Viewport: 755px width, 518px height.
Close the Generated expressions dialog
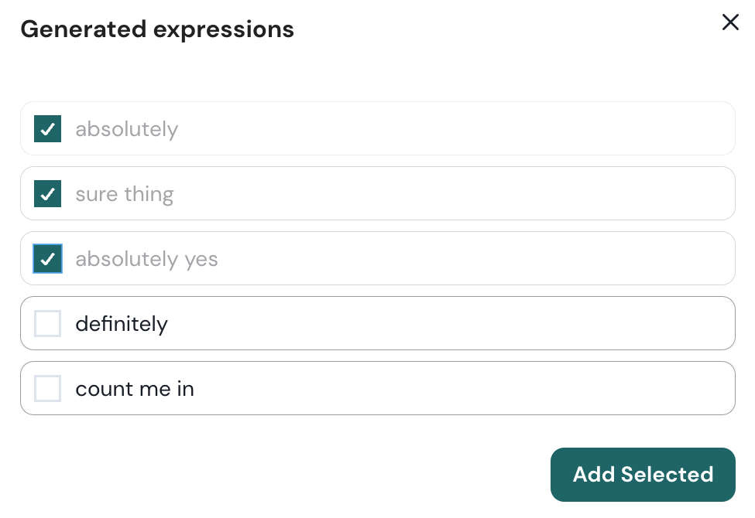click(730, 22)
